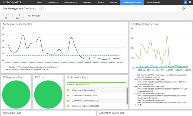Switch to the Analytics tab

pos(113,2)
